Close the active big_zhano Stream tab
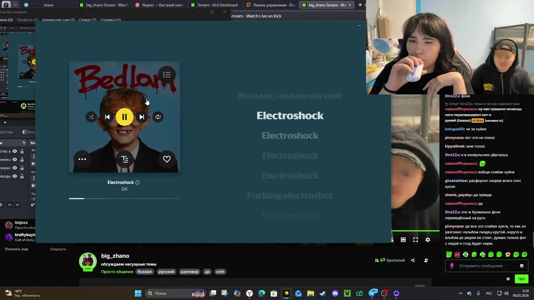 350,5
